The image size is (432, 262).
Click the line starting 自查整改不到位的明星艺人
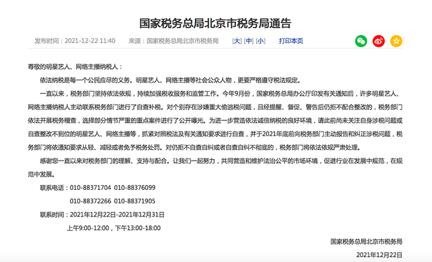(x=215, y=134)
